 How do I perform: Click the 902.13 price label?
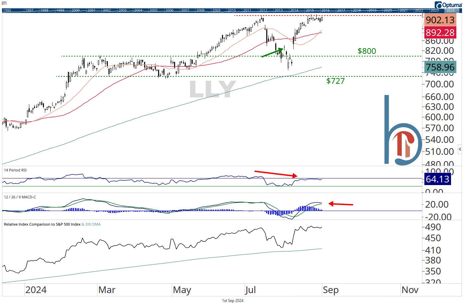(x=440, y=20)
